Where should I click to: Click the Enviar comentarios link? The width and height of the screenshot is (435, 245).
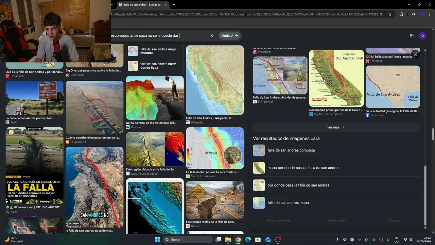click(x=278, y=220)
